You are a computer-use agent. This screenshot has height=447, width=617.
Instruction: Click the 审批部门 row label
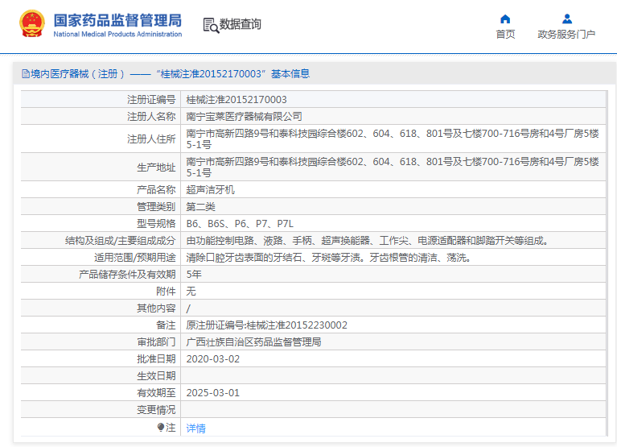(156, 342)
